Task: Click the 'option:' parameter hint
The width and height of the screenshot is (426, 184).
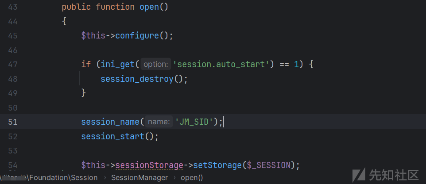Action: click(156, 64)
